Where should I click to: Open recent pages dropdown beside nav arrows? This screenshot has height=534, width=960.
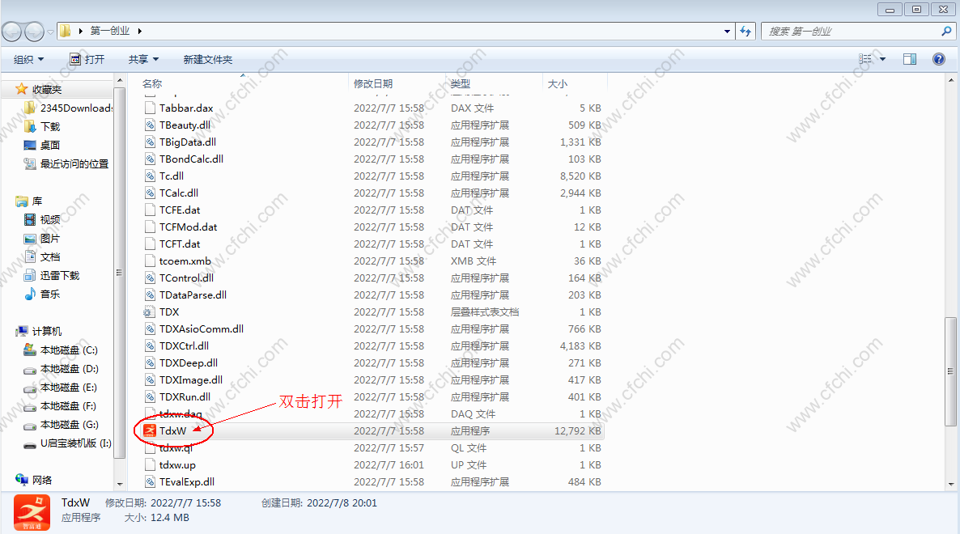(50, 32)
